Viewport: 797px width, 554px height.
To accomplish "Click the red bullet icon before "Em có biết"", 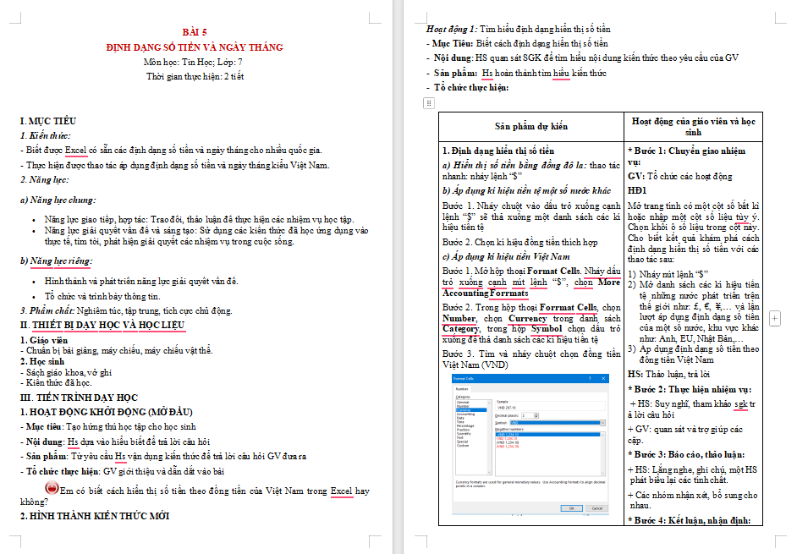I will point(52,488).
